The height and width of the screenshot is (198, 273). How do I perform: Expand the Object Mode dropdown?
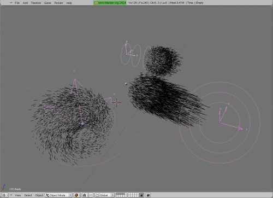[x=59, y=195]
